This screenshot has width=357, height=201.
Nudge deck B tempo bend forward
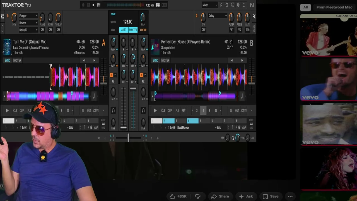(x=242, y=60)
